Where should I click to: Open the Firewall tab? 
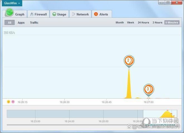[x=38, y=14]
